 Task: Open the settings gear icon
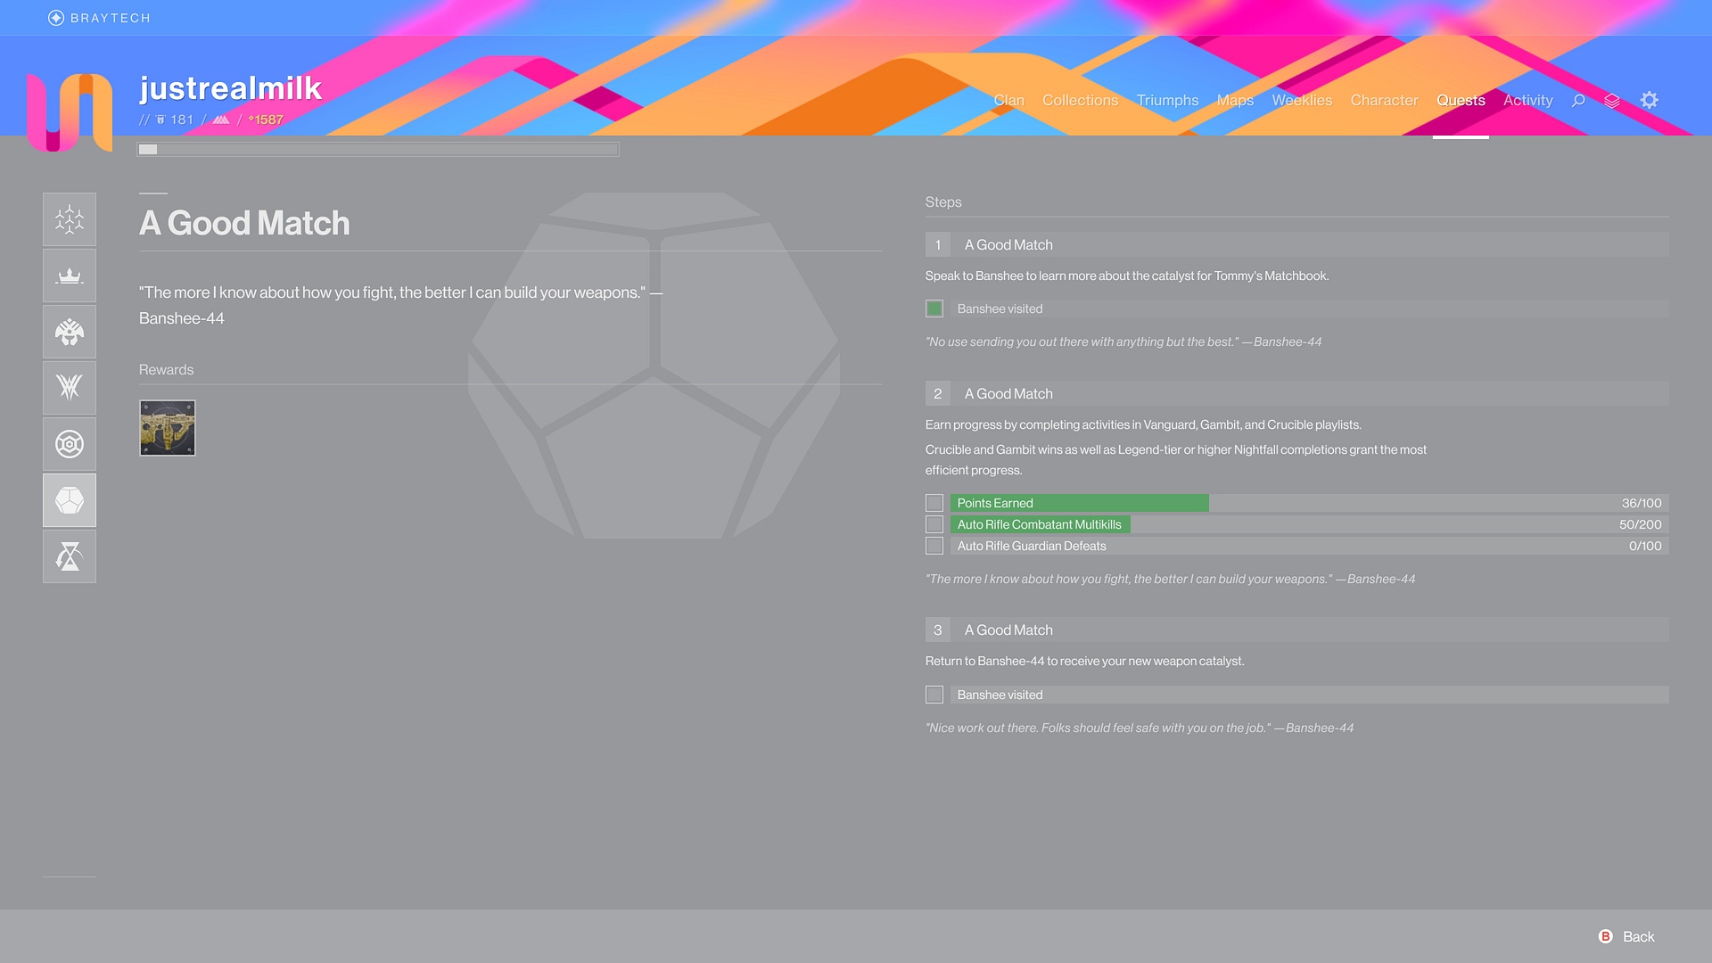pos(1650,100)
